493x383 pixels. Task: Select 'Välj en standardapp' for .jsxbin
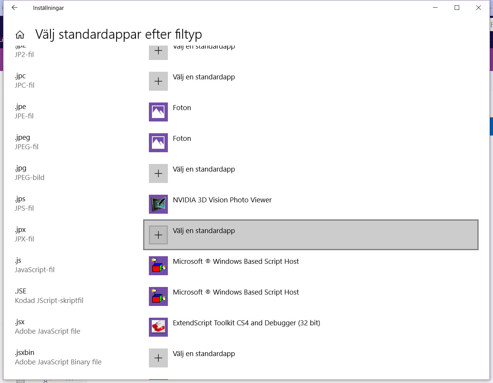pyautogui.click(x=204, y=354)
